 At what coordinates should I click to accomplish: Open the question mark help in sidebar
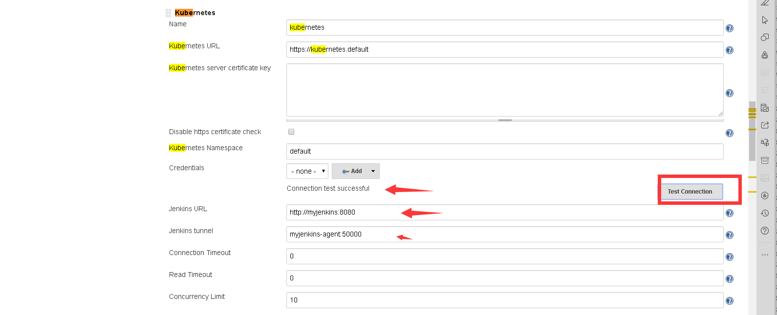pyautogui.click(x=765, y=231)
